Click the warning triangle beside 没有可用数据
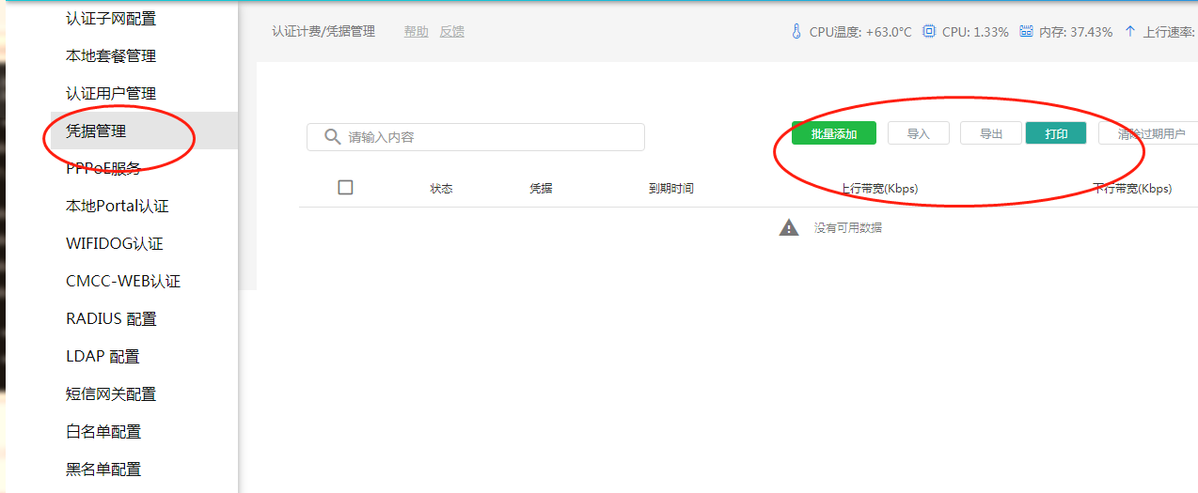This screenshot has width=1198, height=493. [x=789, y=227]
